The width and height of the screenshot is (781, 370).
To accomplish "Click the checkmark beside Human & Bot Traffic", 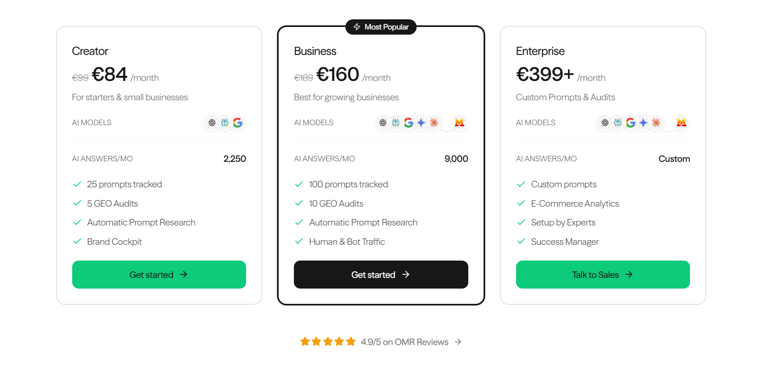I will [299, 242].
